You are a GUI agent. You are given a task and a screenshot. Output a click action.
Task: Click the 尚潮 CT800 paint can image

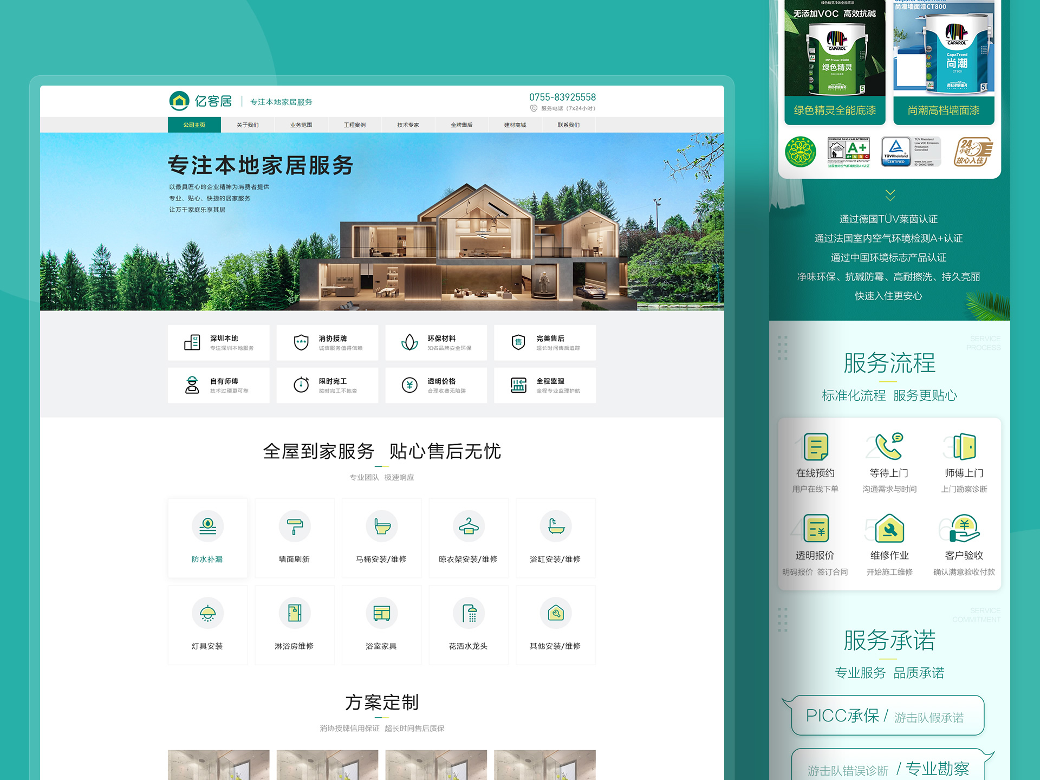pyautogui.click(x=957, y=53)
